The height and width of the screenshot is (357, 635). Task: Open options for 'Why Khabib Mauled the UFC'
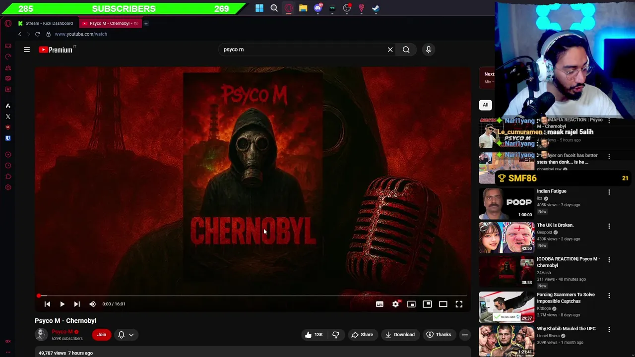coord(609,330)
